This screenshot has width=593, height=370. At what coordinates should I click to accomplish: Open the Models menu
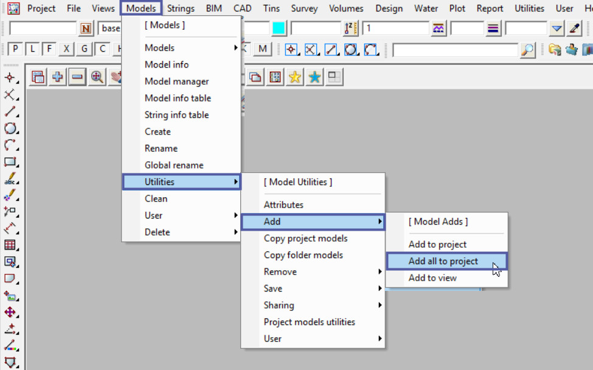[141, 9]
